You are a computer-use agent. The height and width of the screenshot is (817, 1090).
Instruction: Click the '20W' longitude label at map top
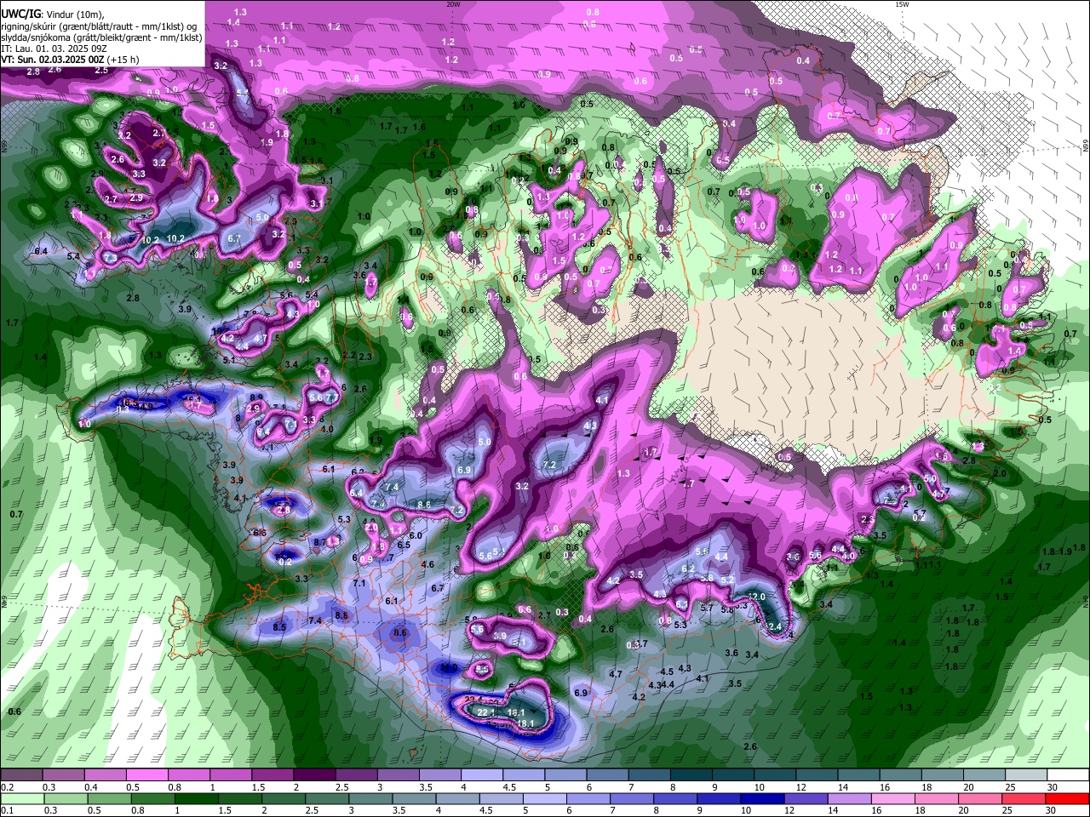pos(453,4)
